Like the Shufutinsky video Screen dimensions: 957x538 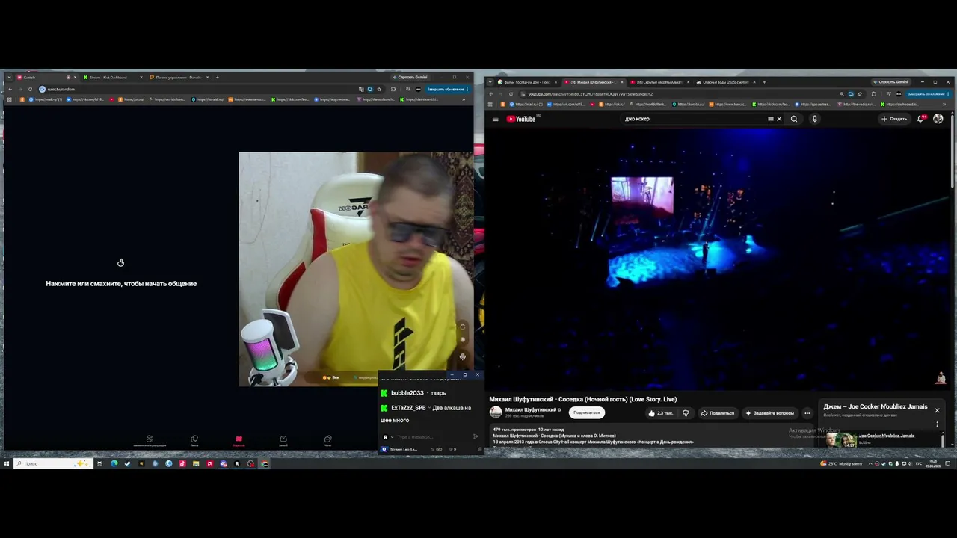click(661, 413)
